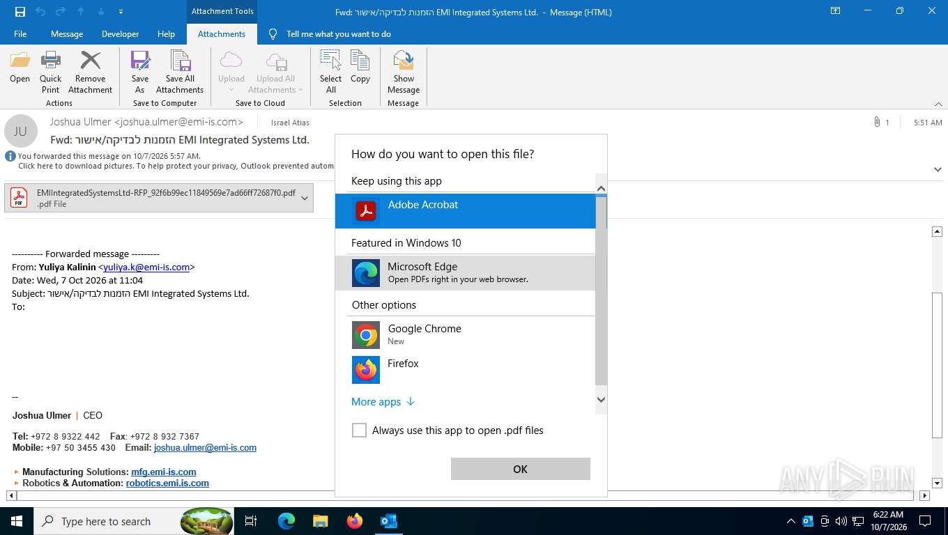Switch to the Developer tab
This screenshot has width=948, height=535.
(x=121, y=33)
